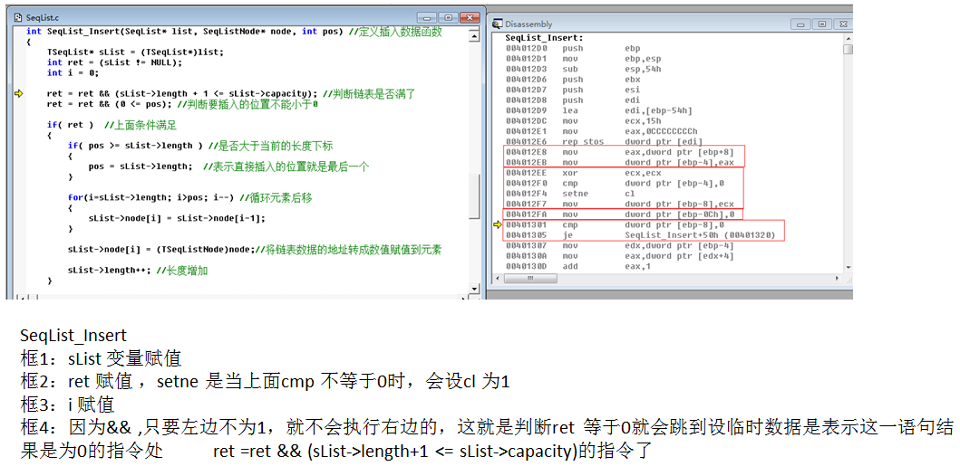This screenshot has width=960, height=476.
Task: Click disassembly row 0040130A mov eax,[edx+4]
Action: (x=619, y=256)
